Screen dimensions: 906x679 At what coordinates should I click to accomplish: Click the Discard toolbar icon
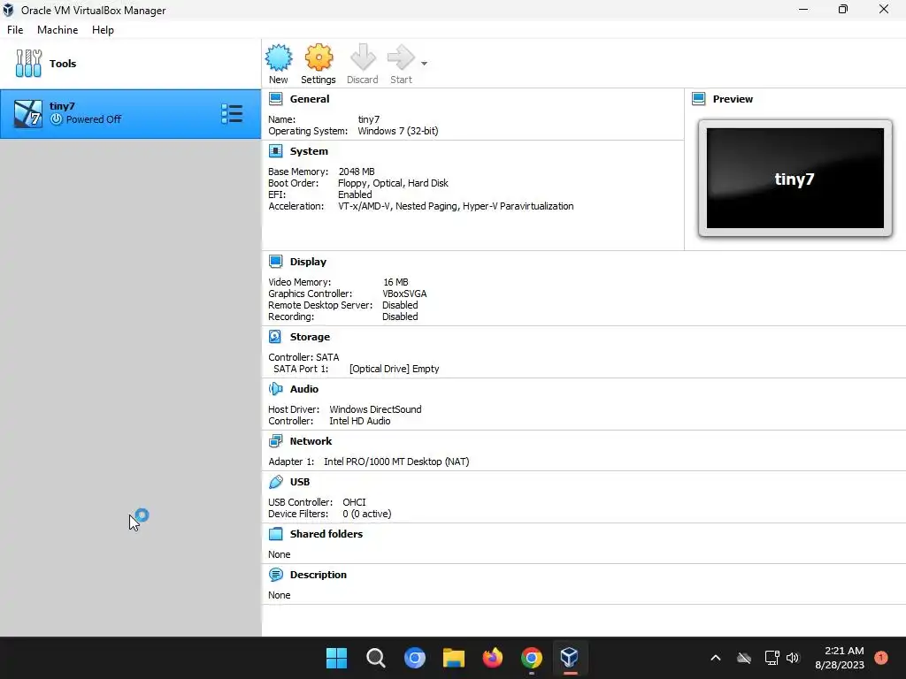[x=363, y=57]
